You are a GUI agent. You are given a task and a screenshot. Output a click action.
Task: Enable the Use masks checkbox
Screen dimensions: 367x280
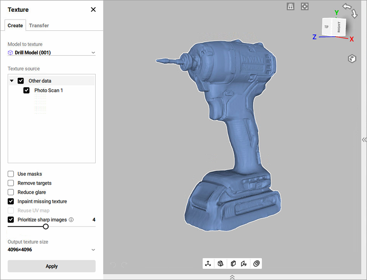[x=11, y=174]
